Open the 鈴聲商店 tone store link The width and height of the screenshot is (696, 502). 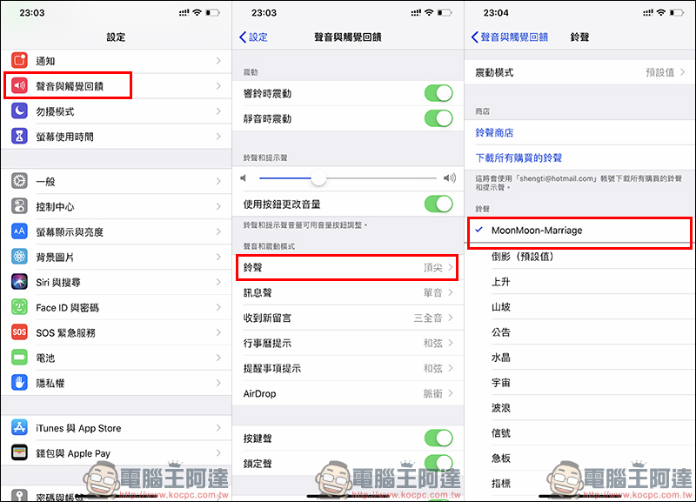(x=494, y=133)
